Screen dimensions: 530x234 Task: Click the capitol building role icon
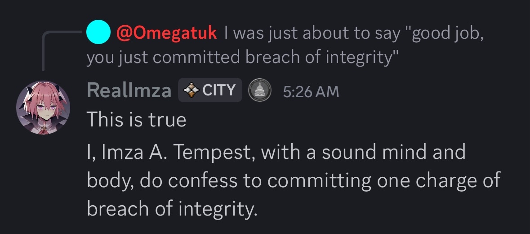point(260,90)
